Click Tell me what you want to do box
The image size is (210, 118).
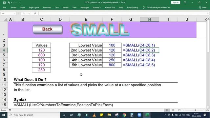(158, 8)
